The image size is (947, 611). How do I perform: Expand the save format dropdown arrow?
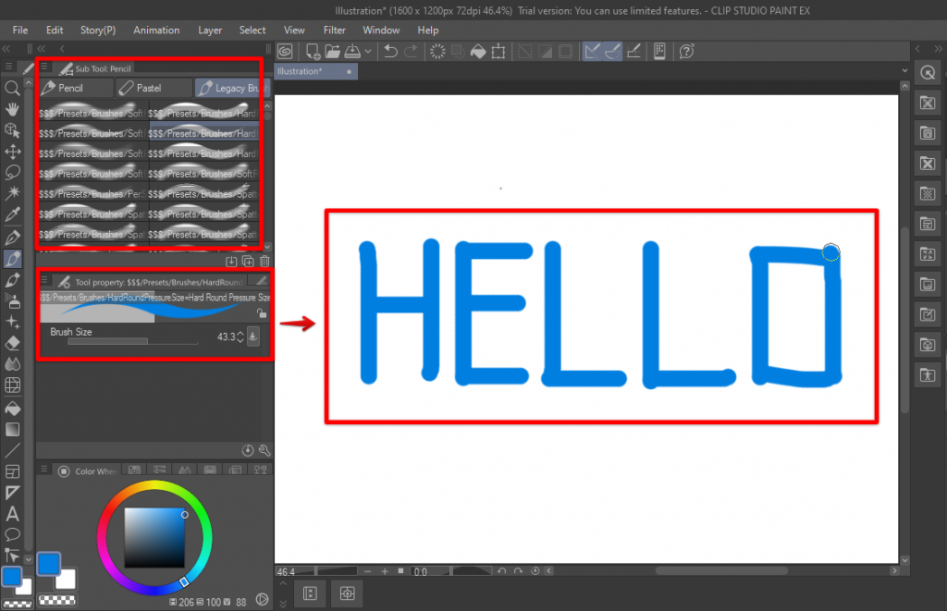[366, 52]
